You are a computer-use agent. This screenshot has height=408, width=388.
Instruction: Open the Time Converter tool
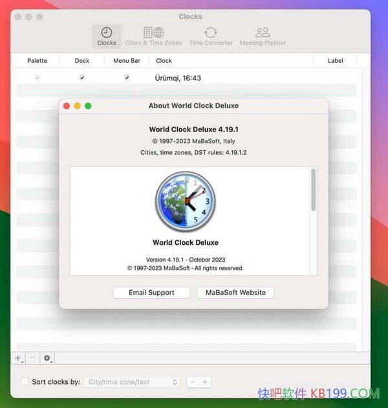pos(210,36)
